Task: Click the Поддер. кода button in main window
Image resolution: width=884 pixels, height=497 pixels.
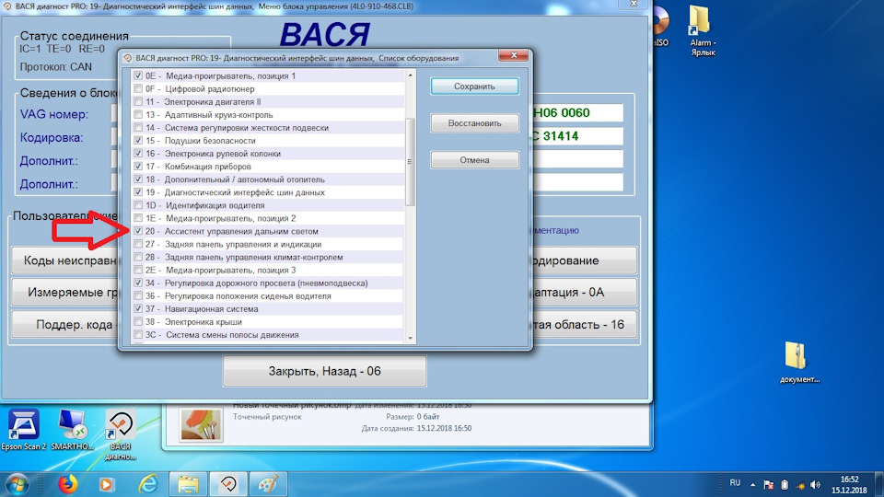Action: (64, 325)
